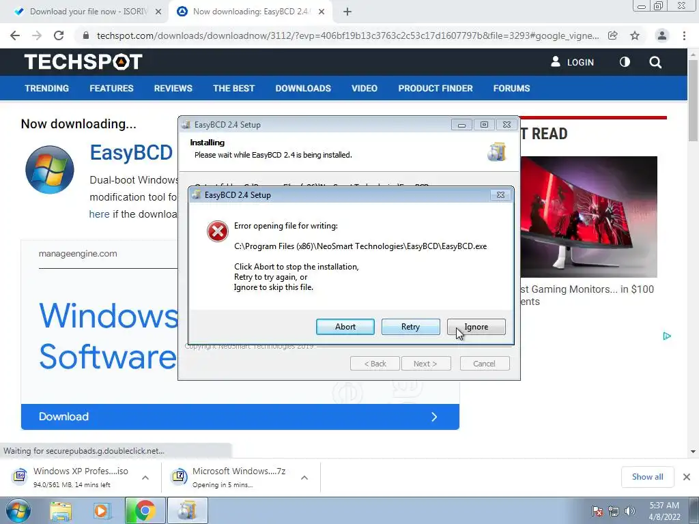Select the 'Now downloading: EasyBCD' tab
Image resolution: width=699 pixels, height=524 pixels.
[x=251, y=12]
